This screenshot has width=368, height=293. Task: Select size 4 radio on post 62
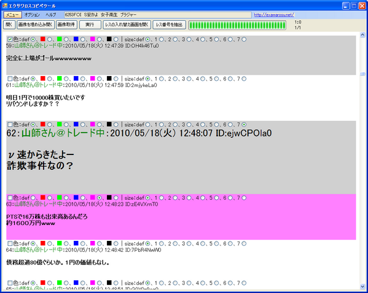(203, 124)
